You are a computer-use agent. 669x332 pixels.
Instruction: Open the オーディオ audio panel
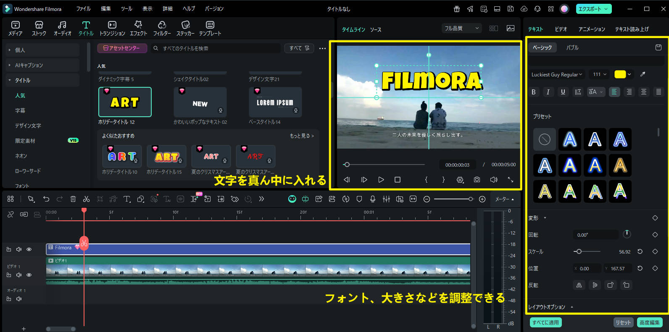(x=62, y=29)
